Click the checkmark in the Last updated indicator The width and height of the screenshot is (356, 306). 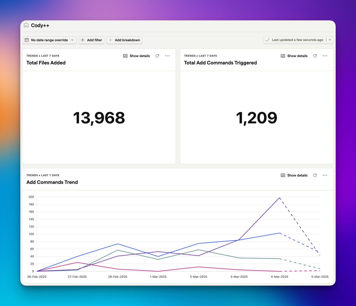click(x=267, y=40)
